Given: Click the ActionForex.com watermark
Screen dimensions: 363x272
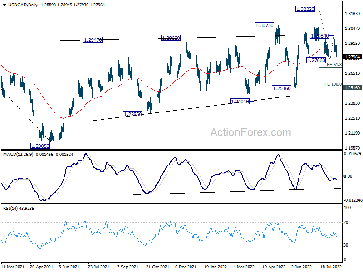Looking at the screenshot, I should pyautogui.click(x=251, y=132).
